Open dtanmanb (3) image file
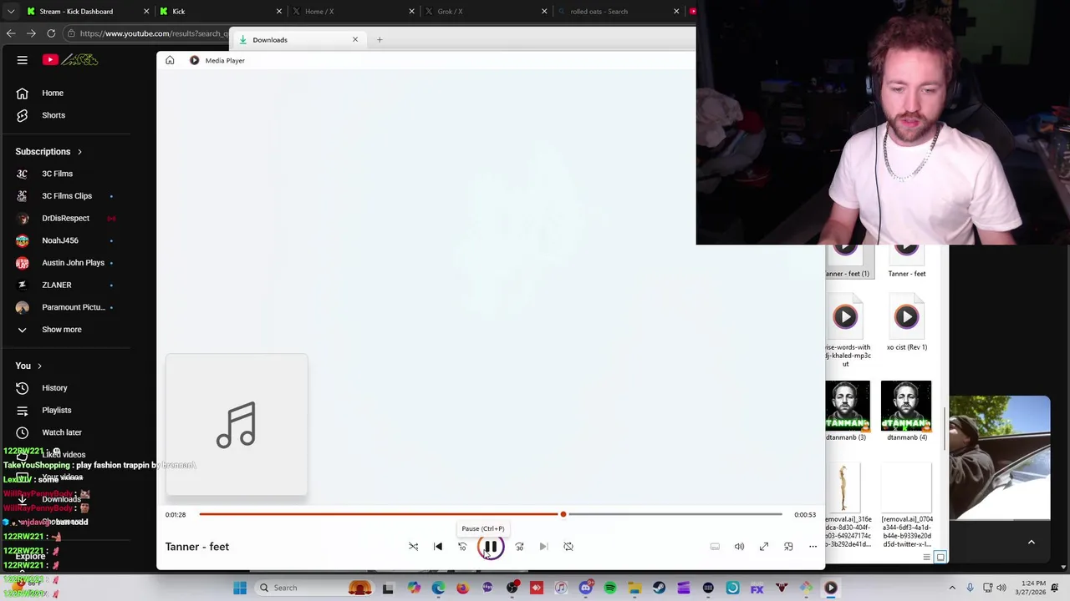 click(847, 411)
